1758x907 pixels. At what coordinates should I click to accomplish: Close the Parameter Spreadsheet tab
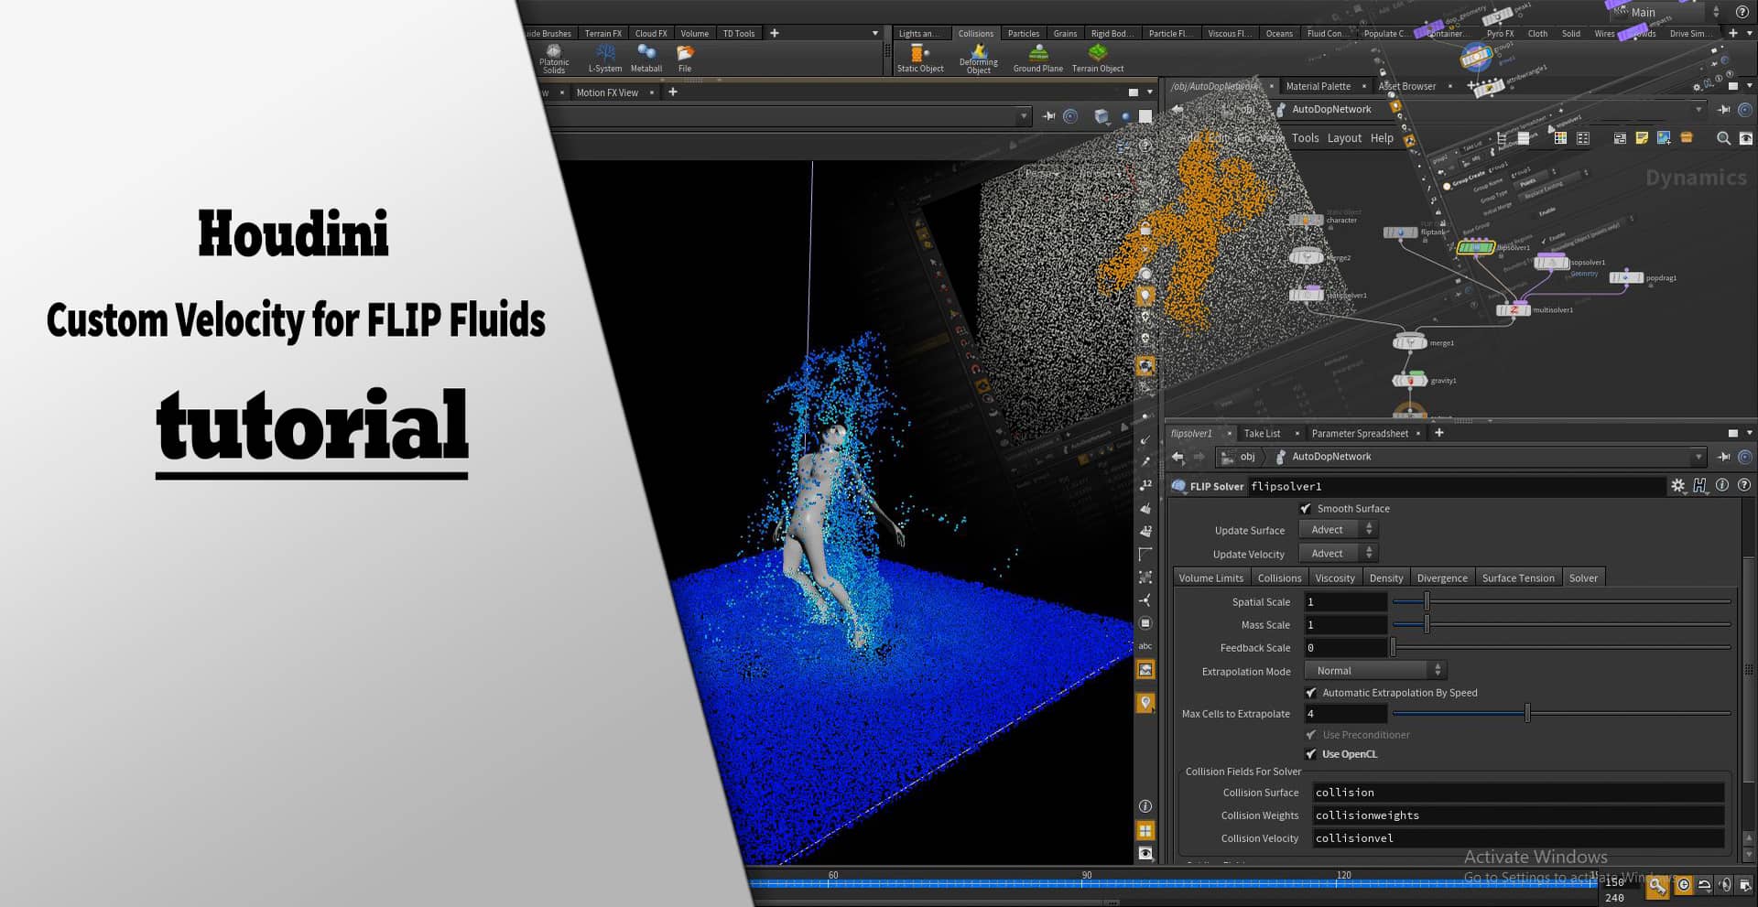[1418, 434]
